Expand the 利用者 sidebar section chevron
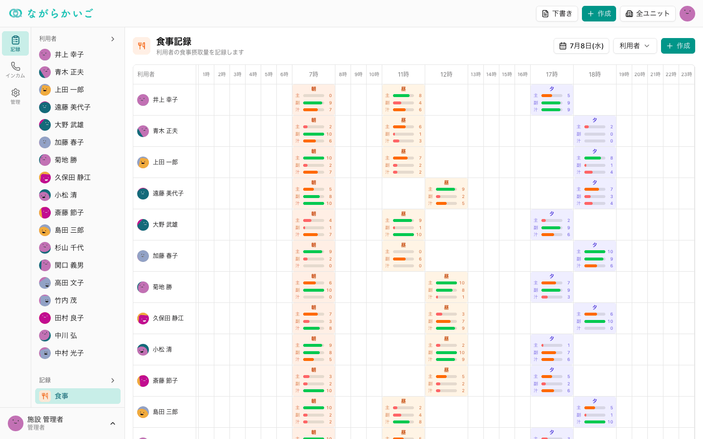703x439 pixels. 113,39
